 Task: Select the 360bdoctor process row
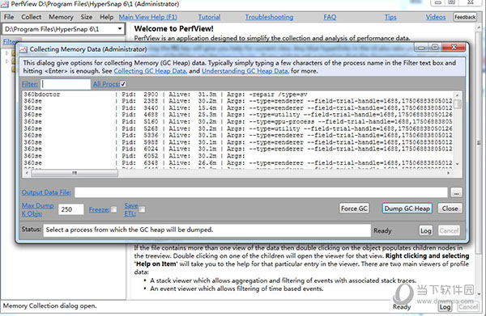click(238, 95)
